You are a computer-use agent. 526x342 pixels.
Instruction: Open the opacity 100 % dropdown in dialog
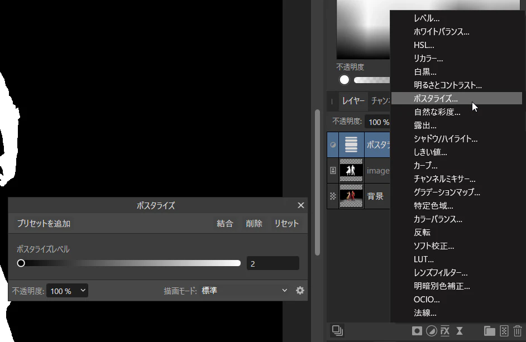point(67,291)
